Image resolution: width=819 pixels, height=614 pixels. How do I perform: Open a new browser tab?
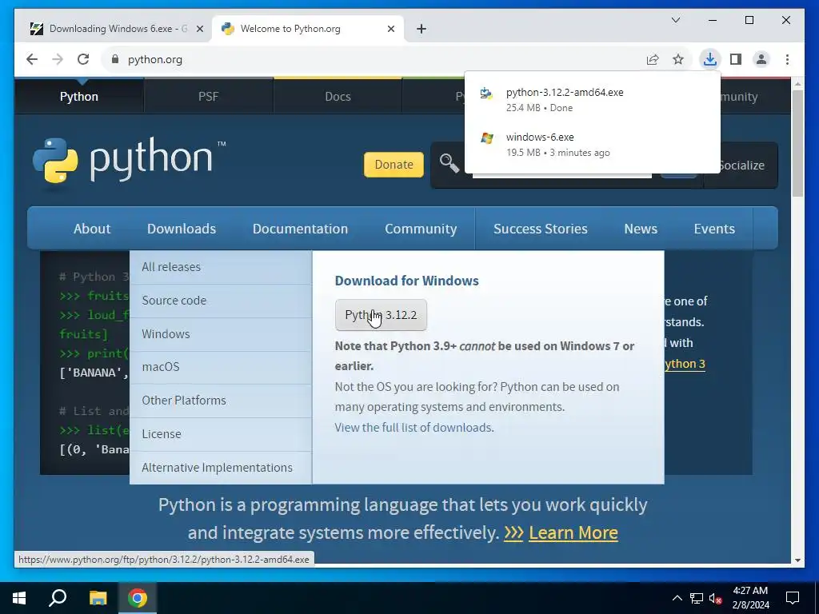tap(421, 29)
